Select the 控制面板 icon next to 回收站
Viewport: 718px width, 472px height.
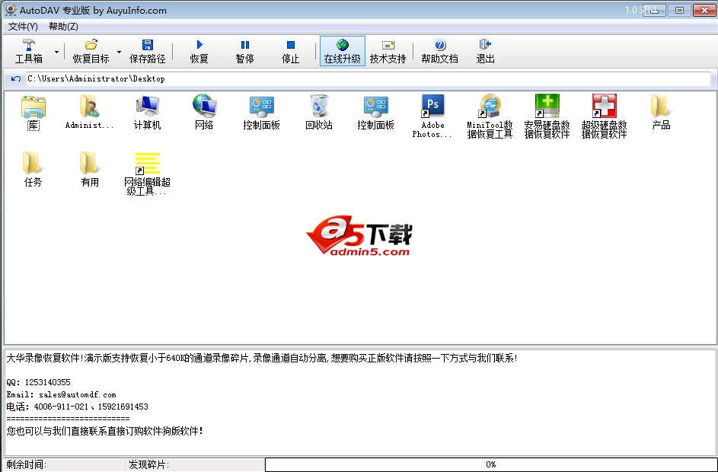point(375,113)
